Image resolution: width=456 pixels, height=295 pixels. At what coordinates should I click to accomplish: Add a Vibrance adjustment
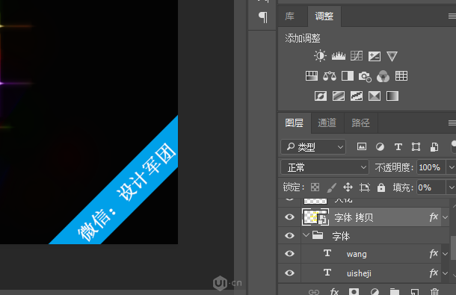click(x=392, y=56)
